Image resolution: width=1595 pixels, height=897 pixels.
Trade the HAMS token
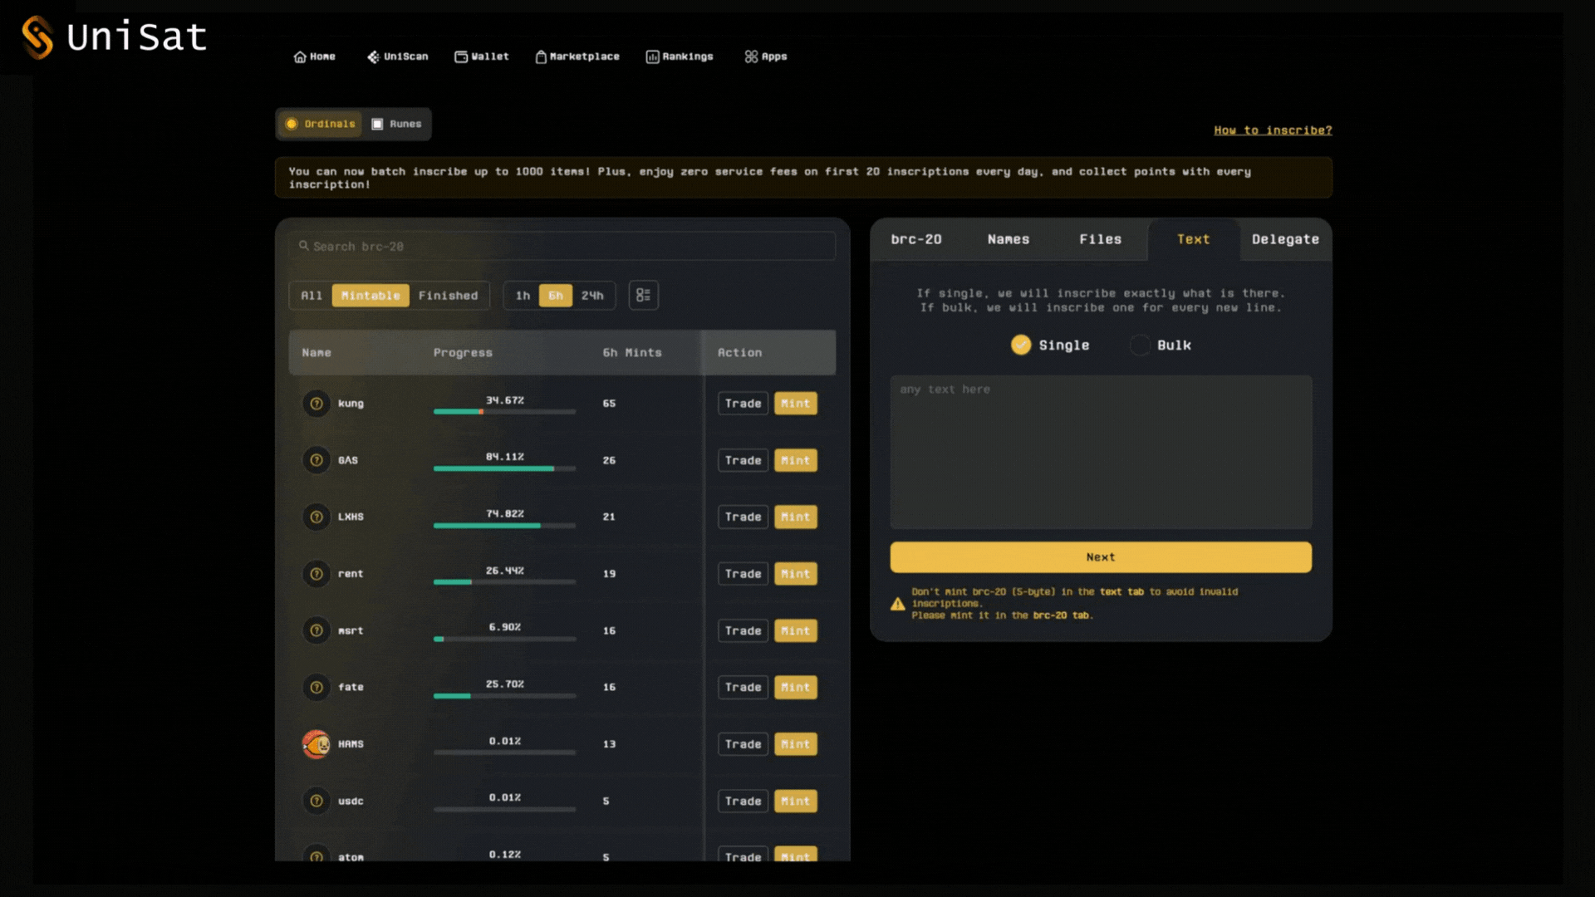743,744
